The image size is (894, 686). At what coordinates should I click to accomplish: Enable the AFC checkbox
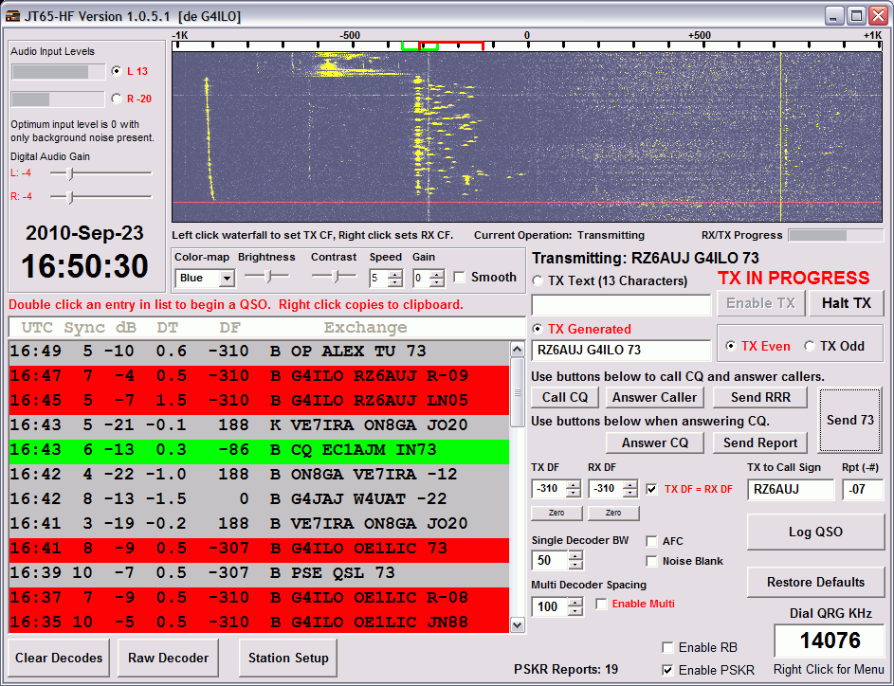(651, 541)
